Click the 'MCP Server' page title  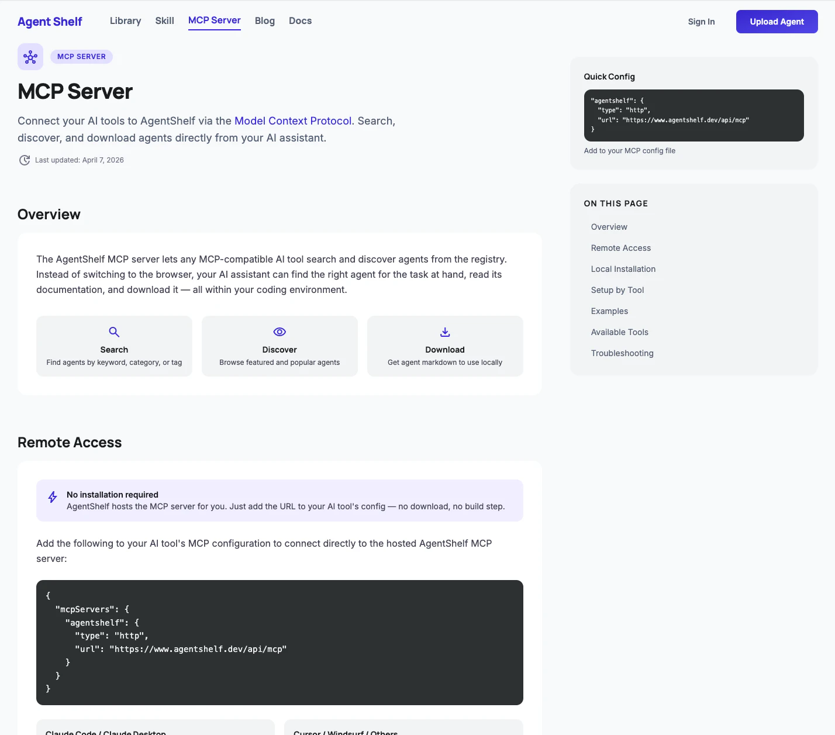[x=75, y=92]
